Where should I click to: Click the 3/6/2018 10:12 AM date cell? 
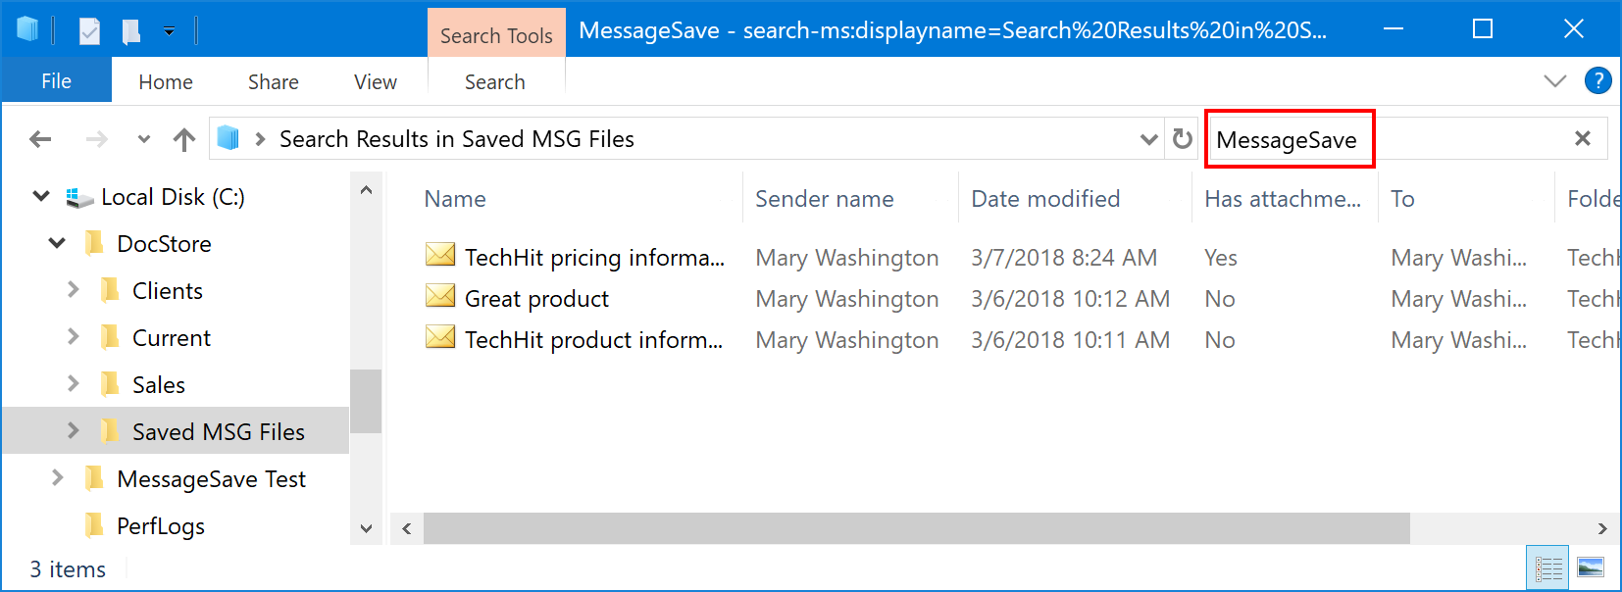1071,299
